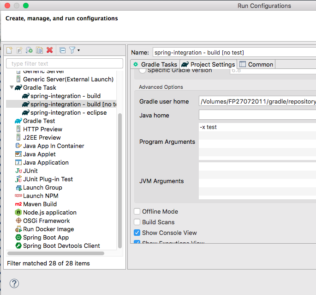Click the type filter text field
The width and height of the screenshot is (316, 295).
tap(65, 63)
